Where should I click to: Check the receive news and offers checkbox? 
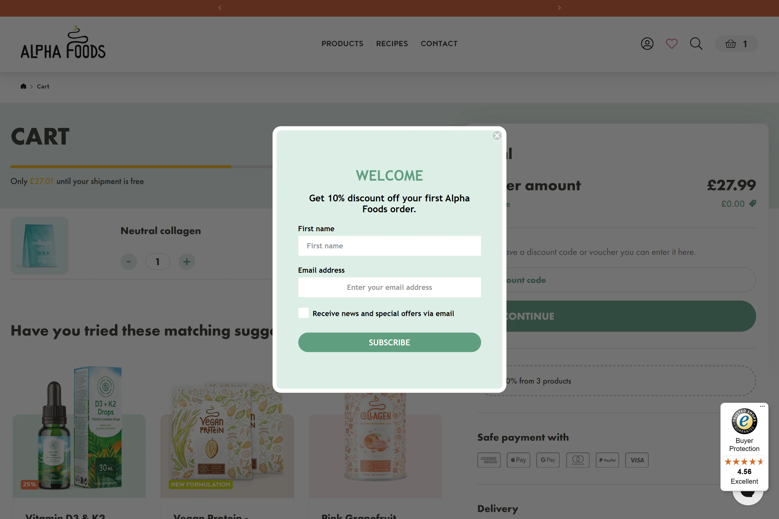click(303, 313)
